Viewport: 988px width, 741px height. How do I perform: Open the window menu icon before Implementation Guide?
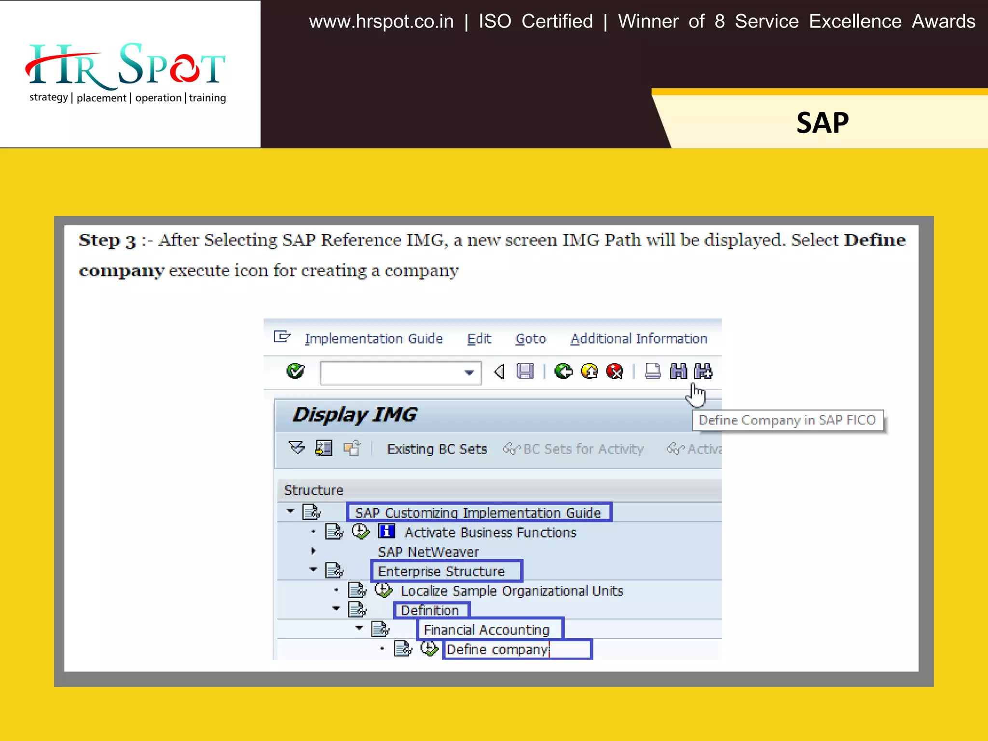[282, 336]
